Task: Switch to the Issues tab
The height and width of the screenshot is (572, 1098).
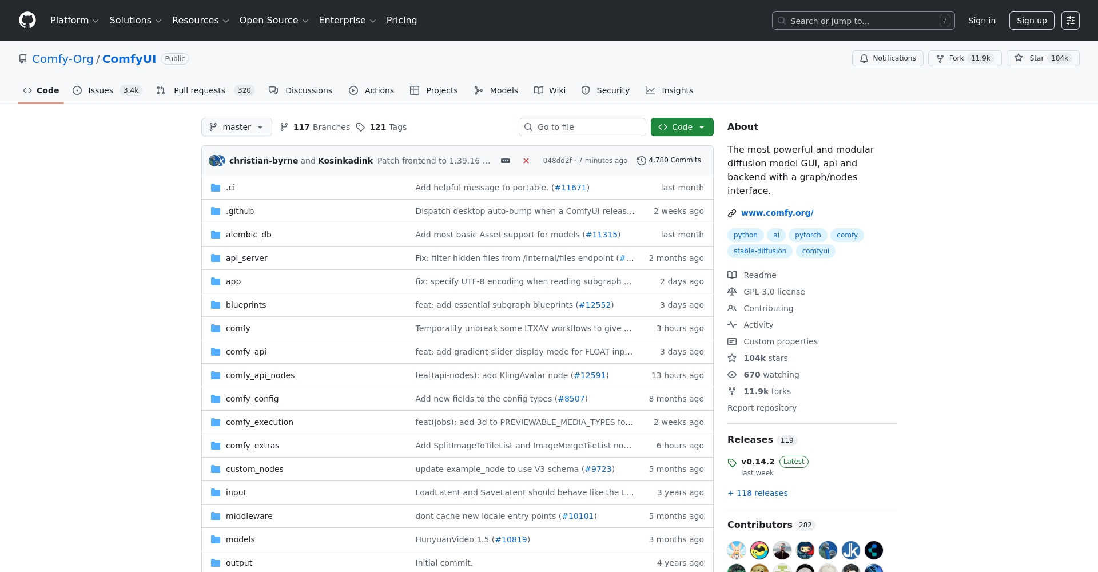Action: pos(101,90)
